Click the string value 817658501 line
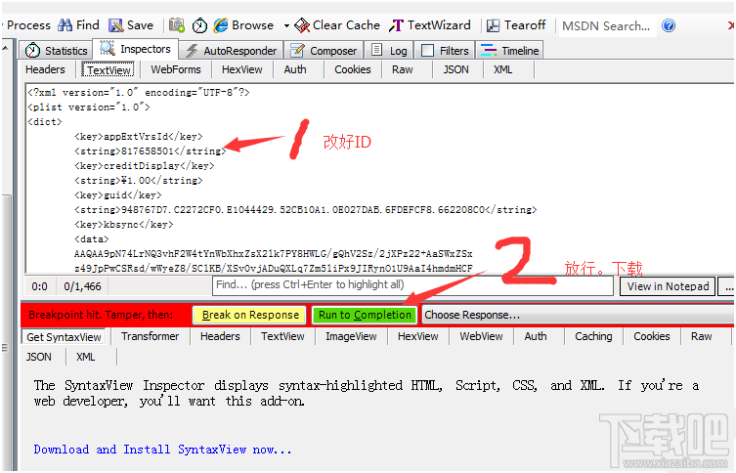The image size is (736, 473). point(150,151)
